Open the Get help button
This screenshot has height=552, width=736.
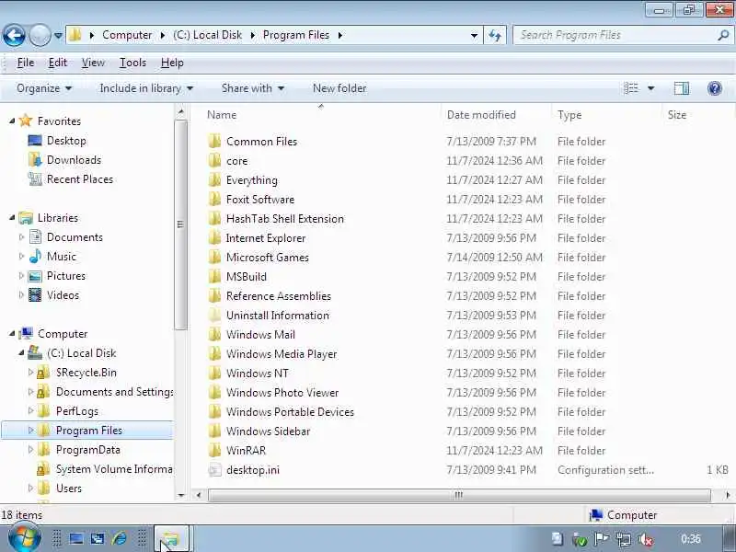click(x=715, y=88)
